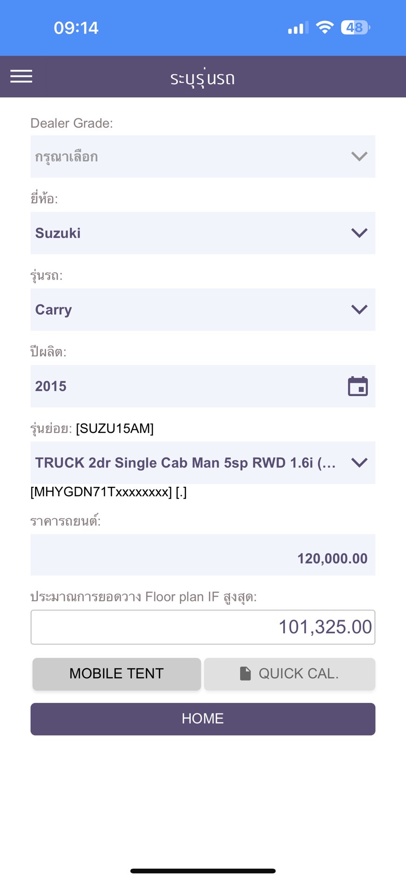Open the model dropdown showing Carry

click(203, 310)
